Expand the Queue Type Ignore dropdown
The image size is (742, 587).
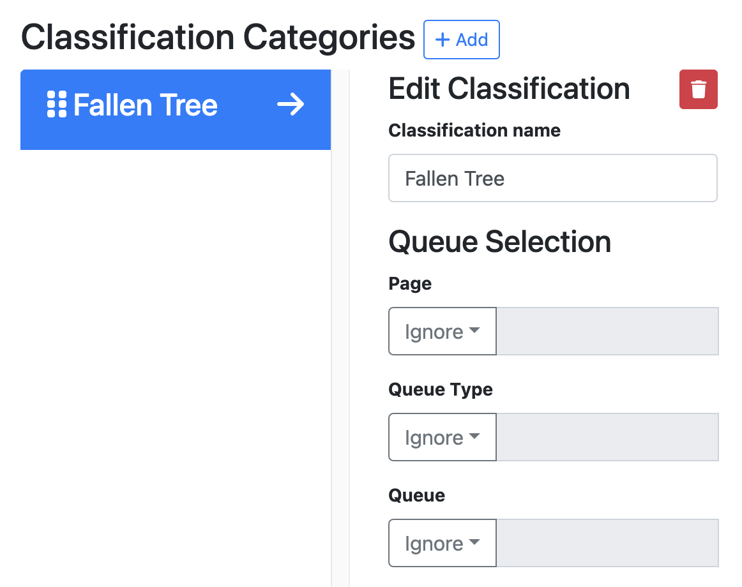coord(442,438)
